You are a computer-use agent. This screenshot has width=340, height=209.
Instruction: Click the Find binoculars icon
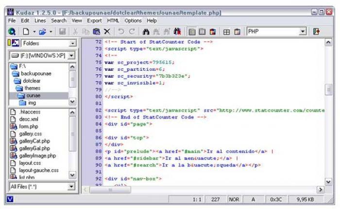click(146, 32)
